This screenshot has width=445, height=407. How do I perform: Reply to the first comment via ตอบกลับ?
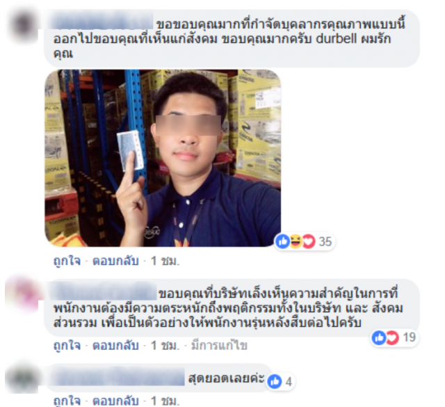[x=116, y=261]
